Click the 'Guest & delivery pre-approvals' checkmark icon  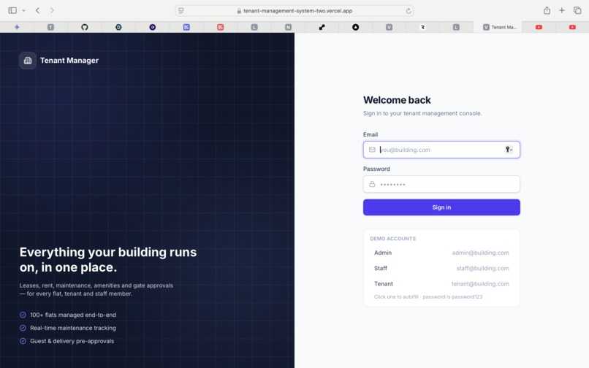[23, 341]
